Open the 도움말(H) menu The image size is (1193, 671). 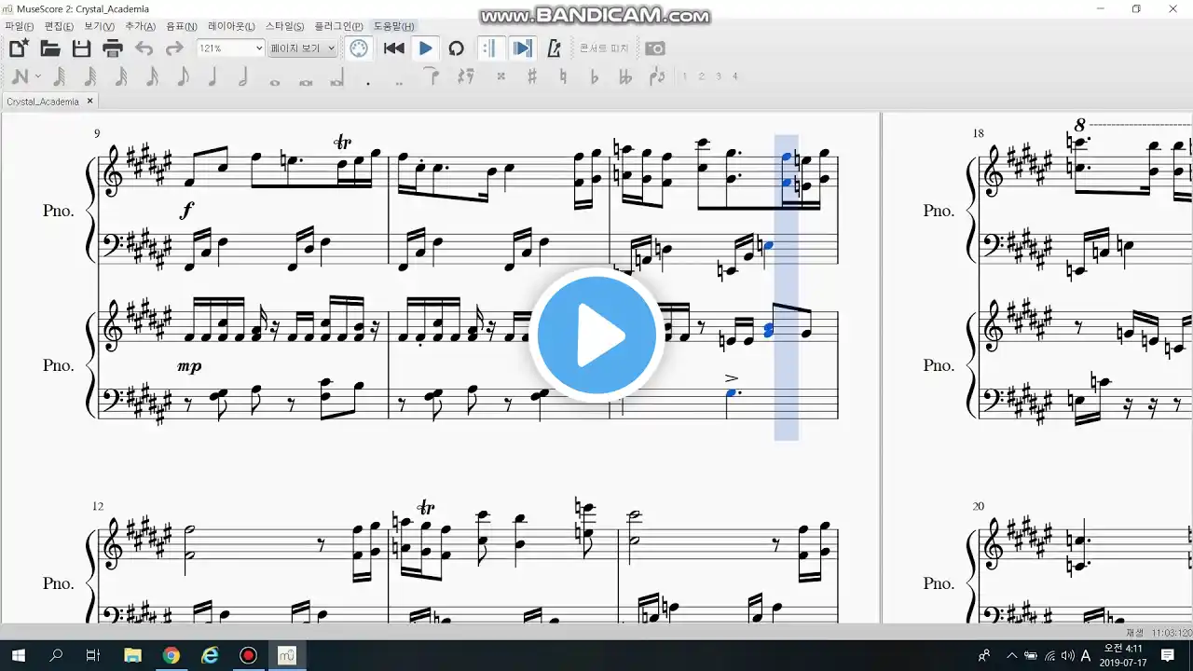click(x=394, y=26)
